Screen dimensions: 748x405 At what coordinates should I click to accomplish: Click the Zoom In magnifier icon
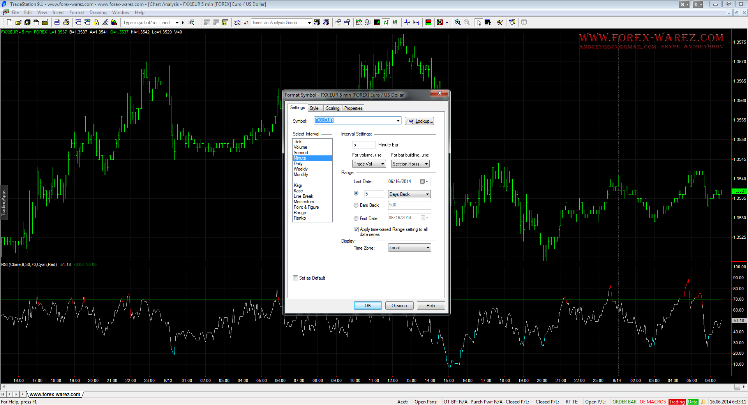click(458, 23)
